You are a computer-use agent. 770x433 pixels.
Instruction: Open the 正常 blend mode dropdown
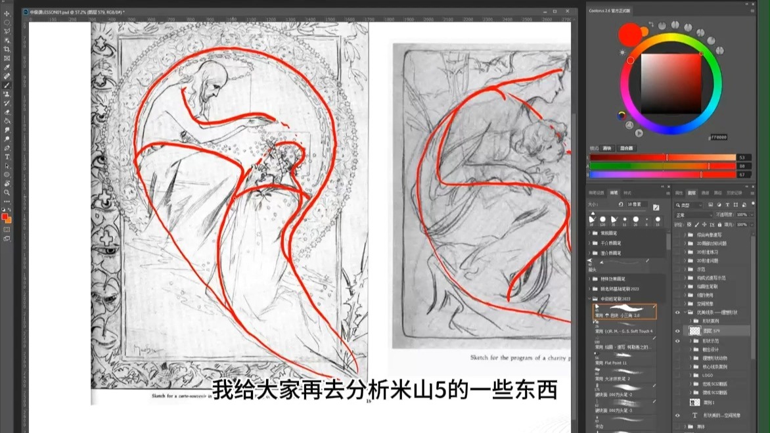click(693, 215)
